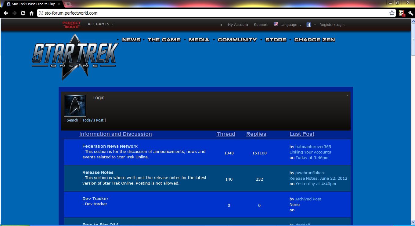The image size is (415, 226).
Task: Open the CHARGE ZEN menu
Action: pyautogui.click(x=315, y=40)
